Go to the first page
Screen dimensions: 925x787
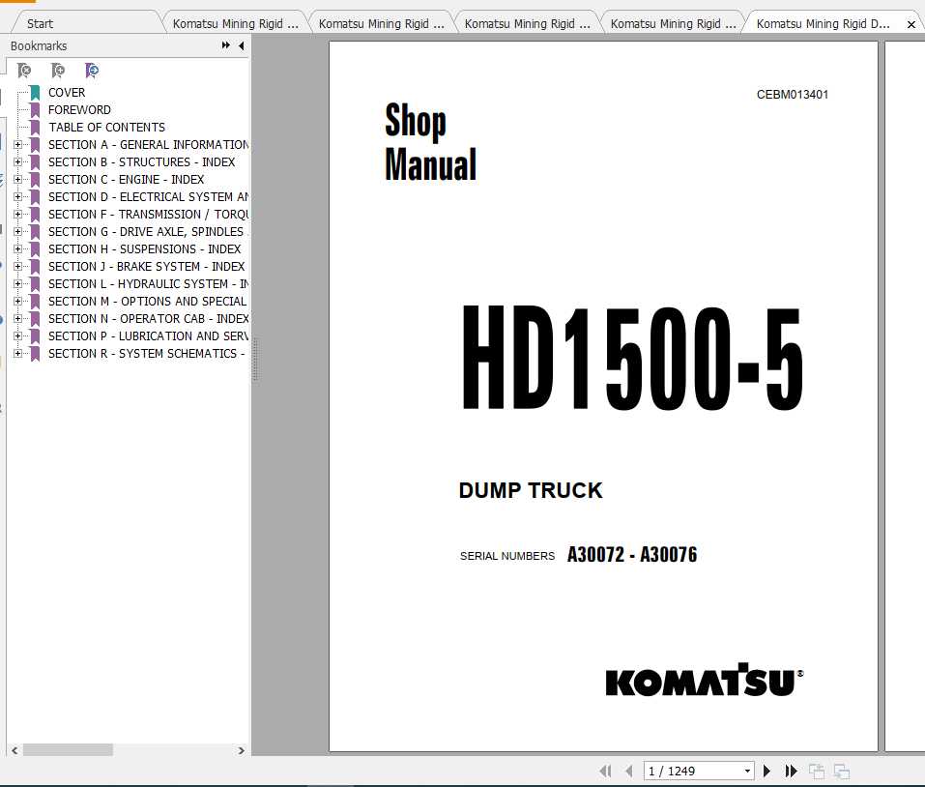[605, 772]
